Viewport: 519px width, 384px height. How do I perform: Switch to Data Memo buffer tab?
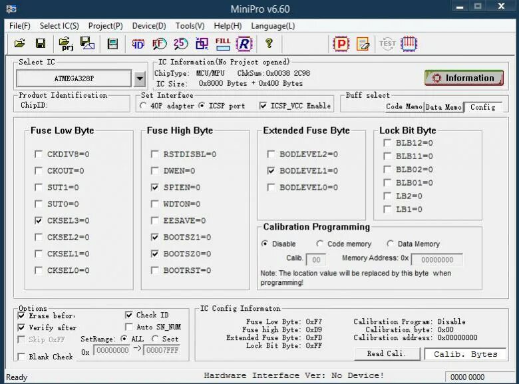[x=443, y=107]
